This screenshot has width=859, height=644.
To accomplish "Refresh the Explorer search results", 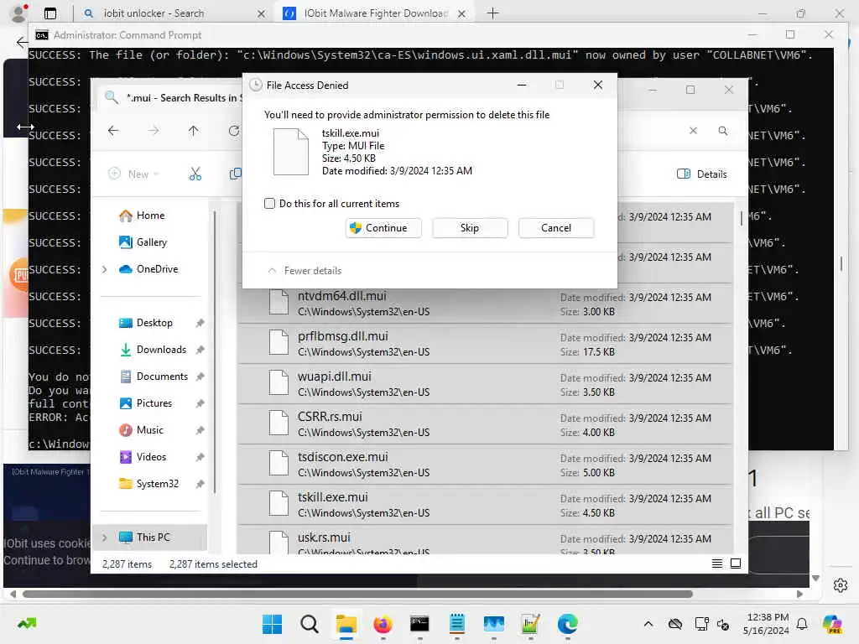I will [x=234, y=131].
